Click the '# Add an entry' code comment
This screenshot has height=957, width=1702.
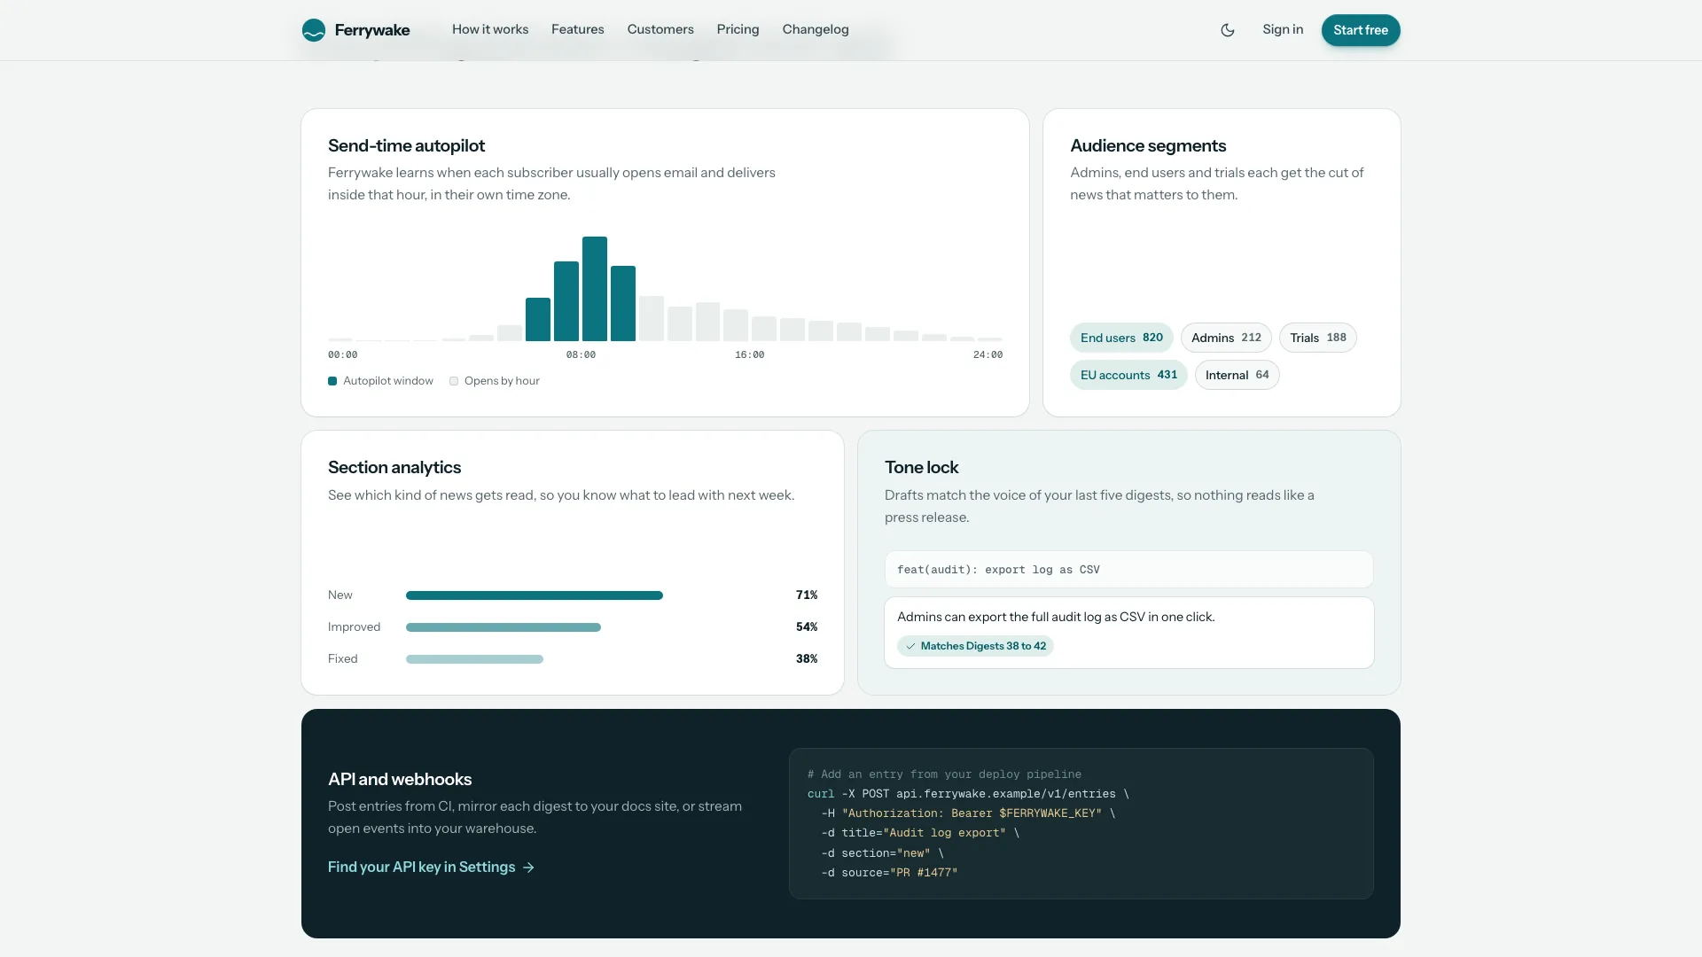click(944, 774)
